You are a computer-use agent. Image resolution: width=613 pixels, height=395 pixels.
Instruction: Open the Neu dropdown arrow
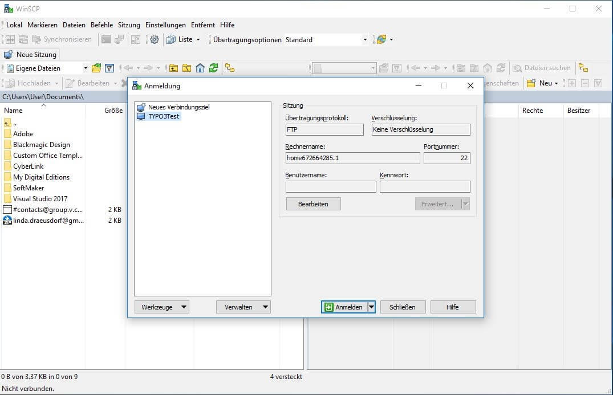[x=557, y=83]
